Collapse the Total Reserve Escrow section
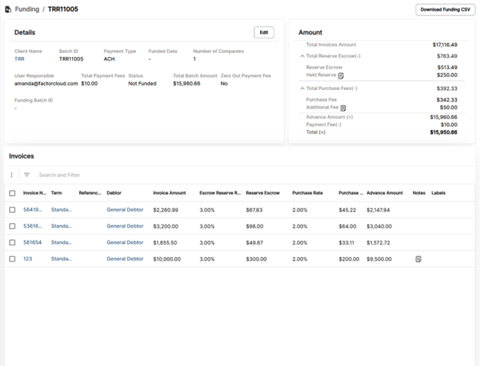 [x=302, y=56]
